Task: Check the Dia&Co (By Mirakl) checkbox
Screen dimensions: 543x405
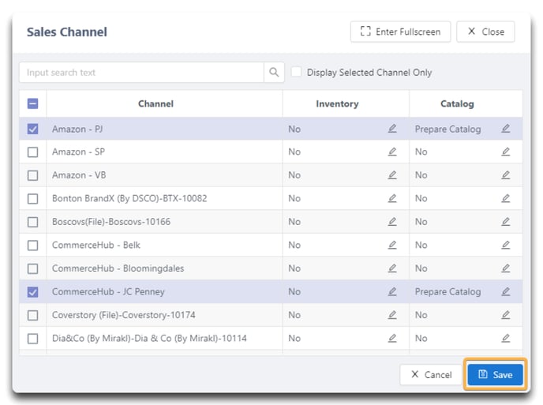Action: tap(33, 338)
